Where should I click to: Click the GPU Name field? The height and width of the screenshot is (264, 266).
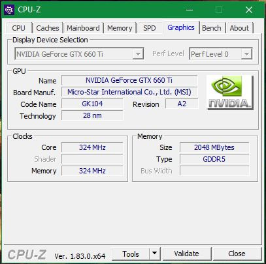point(129,80)
